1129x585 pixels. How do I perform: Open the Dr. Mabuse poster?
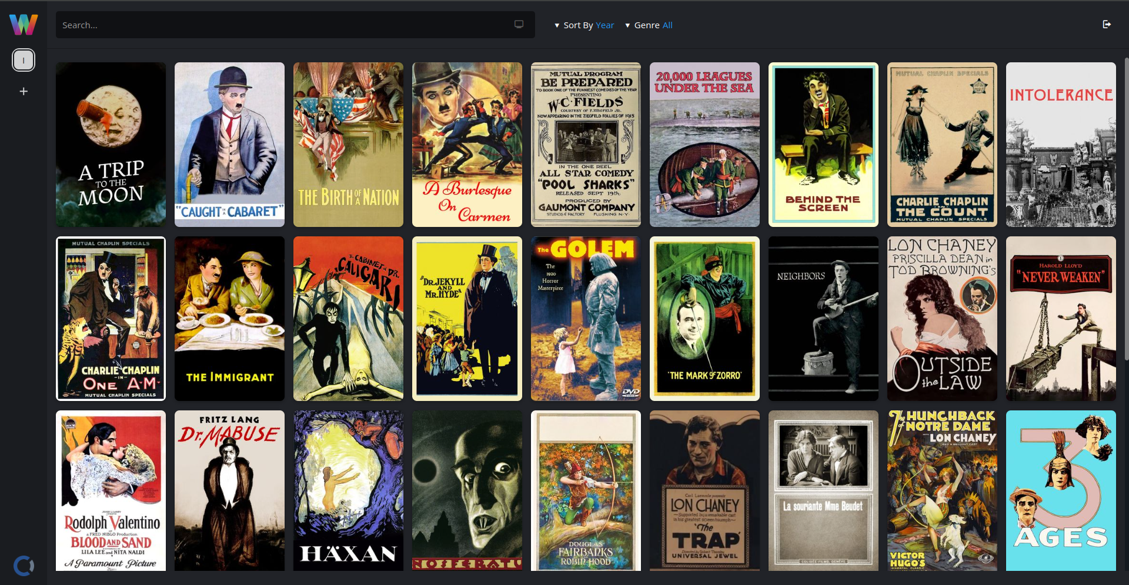[229, 490]
